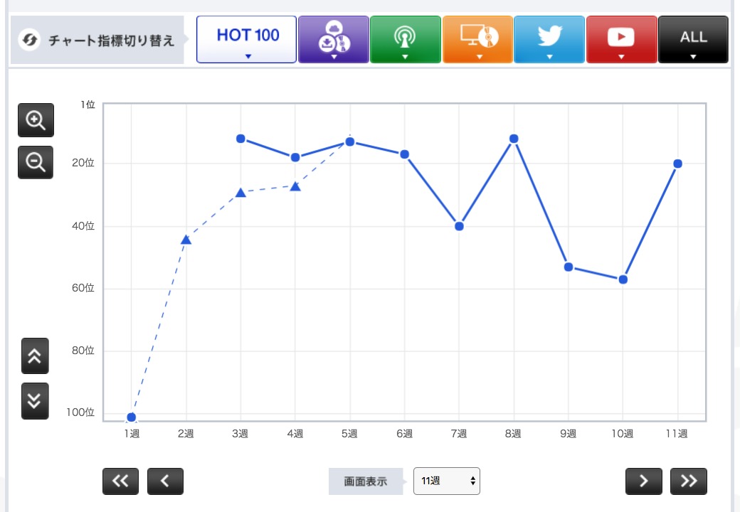
Task: Click the week 11 data point
Action: tap(677, 164)
